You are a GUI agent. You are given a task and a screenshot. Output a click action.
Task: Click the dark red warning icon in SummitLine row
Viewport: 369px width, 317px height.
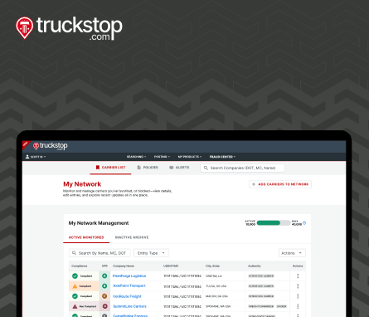coord(75,306)
